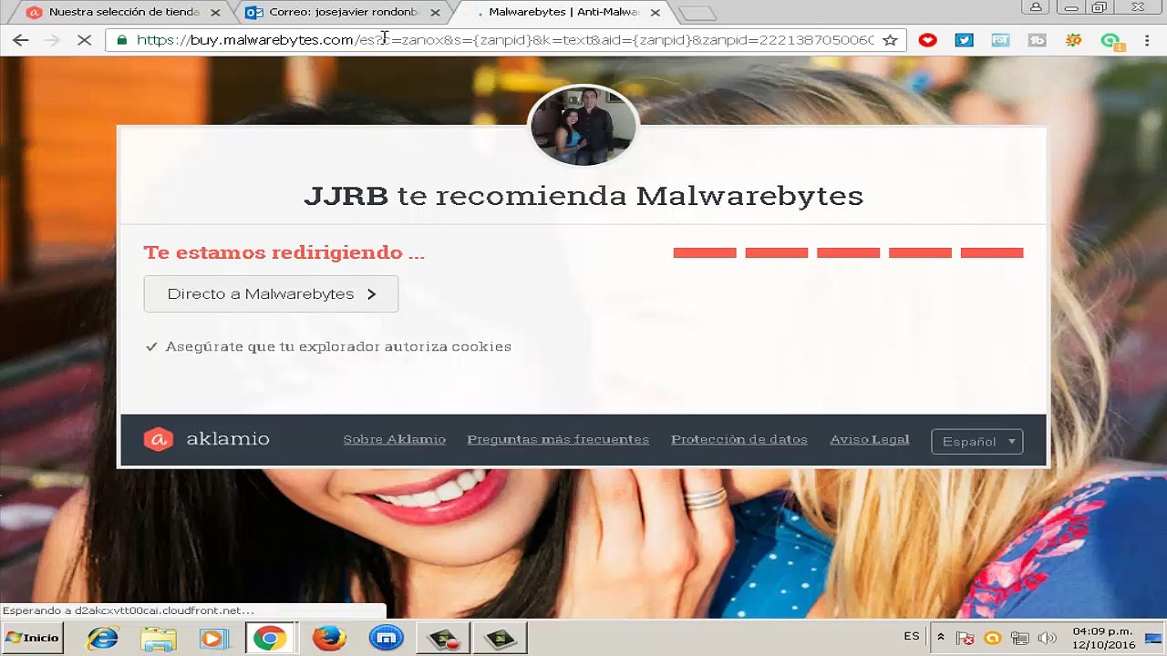Open the 'Aviso Legal' link

pyautogui.click(x=870, y=439)
